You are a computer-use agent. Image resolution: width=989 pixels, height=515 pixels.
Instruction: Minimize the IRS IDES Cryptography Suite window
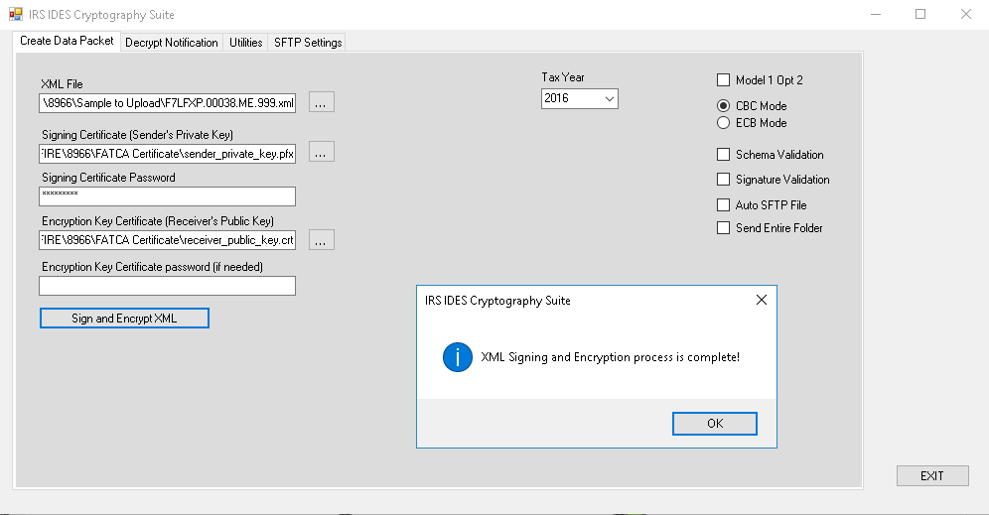click(x=876, y=14)
